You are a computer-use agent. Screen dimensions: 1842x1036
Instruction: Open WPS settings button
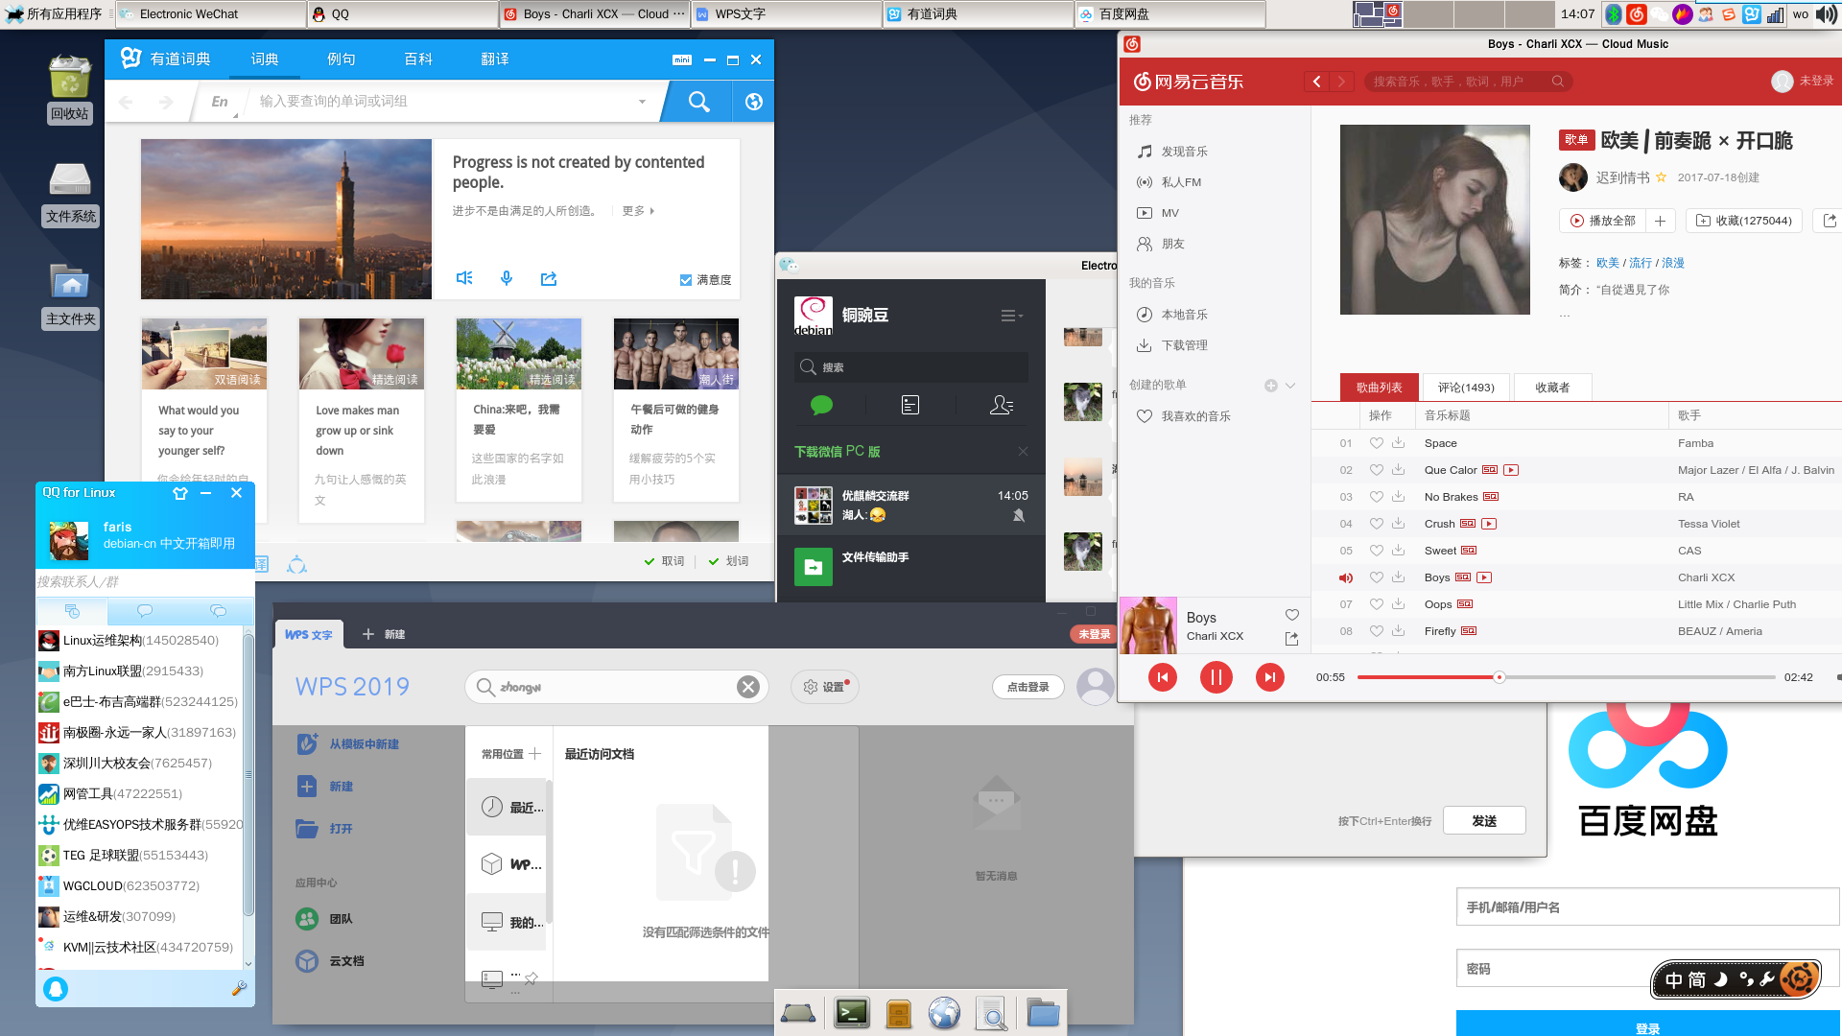825,687
